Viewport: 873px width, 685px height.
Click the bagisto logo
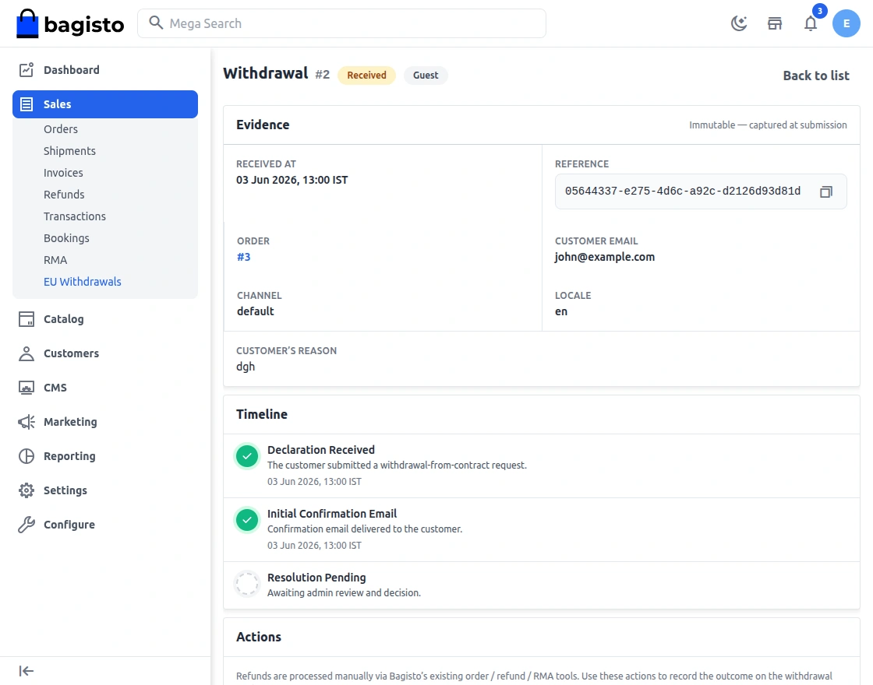point(70,23)
